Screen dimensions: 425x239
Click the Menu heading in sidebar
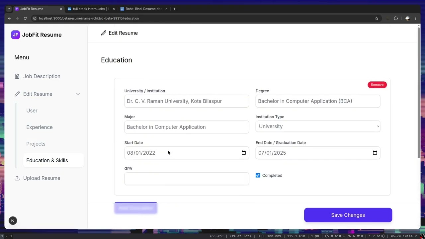22,57
